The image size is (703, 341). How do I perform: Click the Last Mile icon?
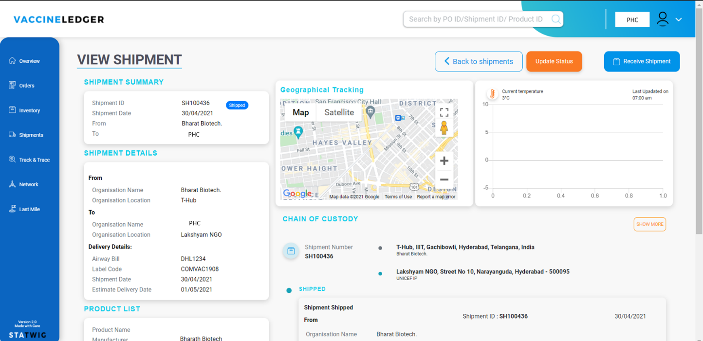tap(12, 209)
